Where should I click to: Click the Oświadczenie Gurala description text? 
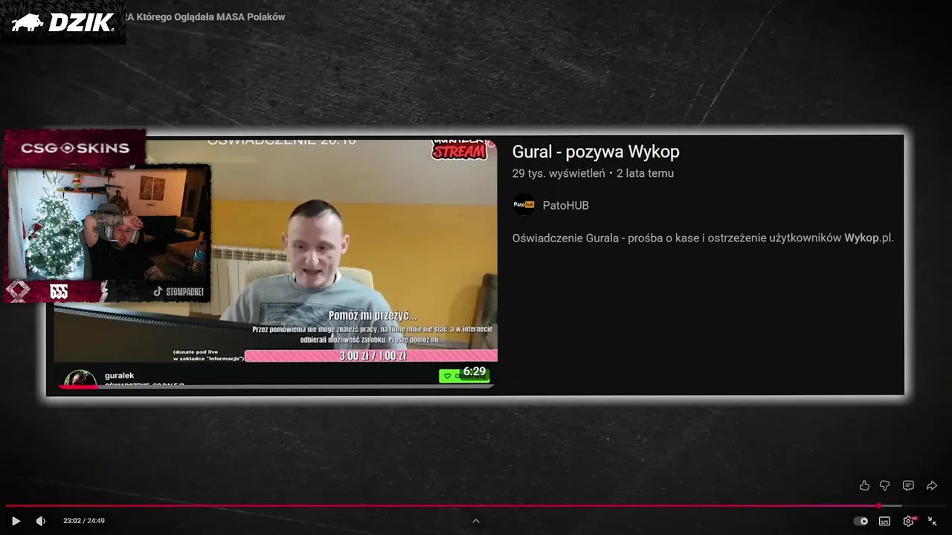[703, 238]
